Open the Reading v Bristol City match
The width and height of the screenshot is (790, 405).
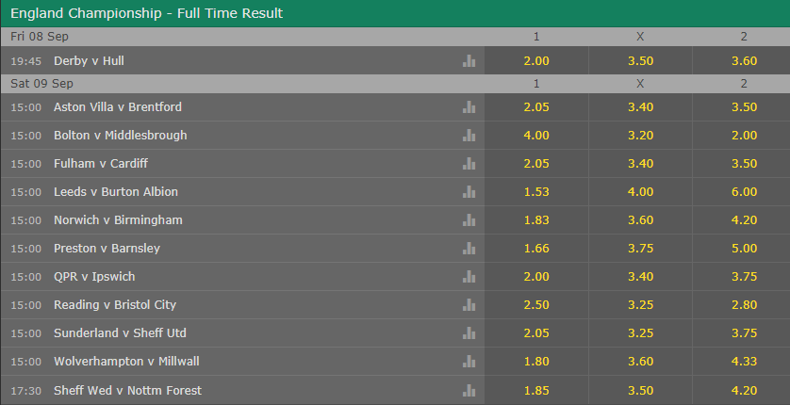click(115, 305)
